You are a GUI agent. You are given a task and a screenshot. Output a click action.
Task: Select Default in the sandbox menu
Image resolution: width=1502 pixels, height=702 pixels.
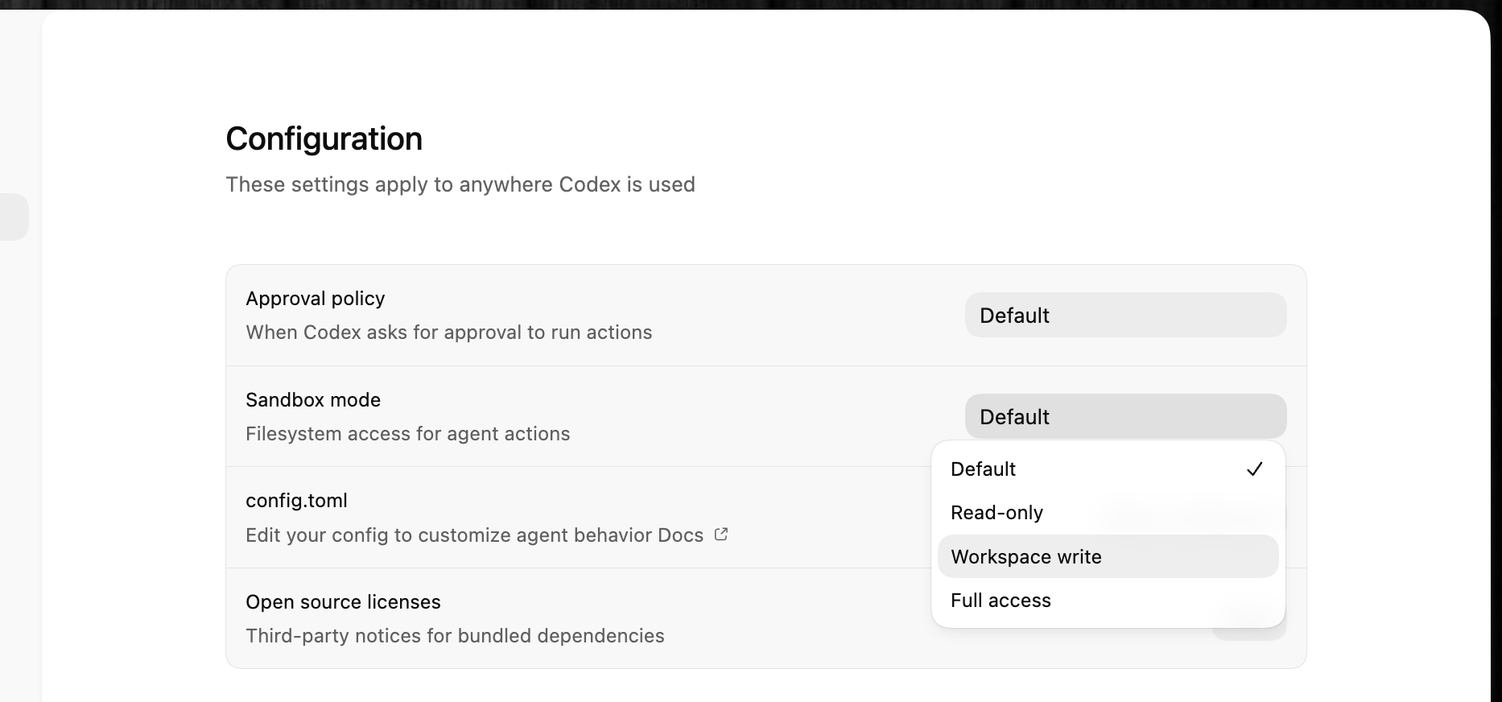984,469
